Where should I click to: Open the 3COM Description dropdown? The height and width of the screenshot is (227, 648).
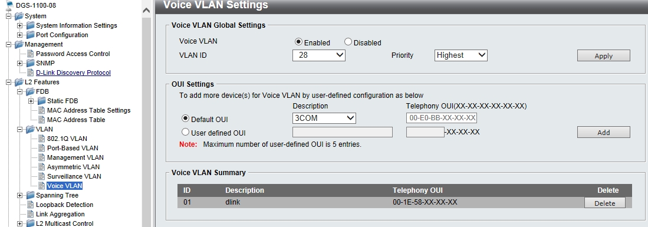click(x=324, y=118)
